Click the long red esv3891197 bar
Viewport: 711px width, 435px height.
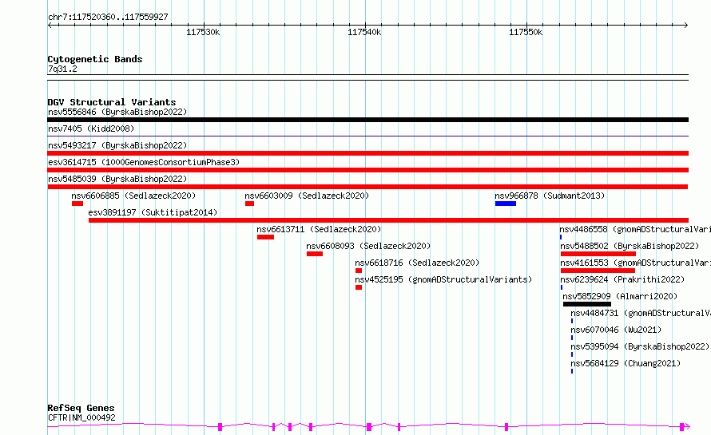[388, 220]
